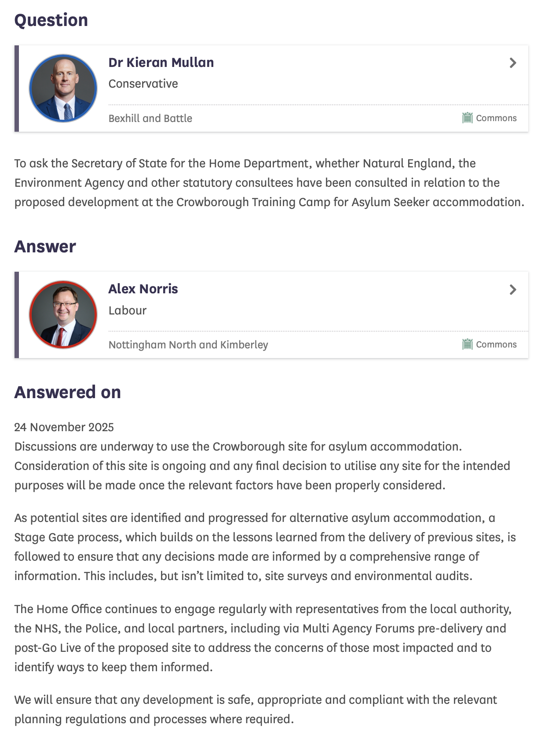Click the Commons icon in Kieran Mullan's card
Screen dimensions: 541x732
click(x=467, y=118)
